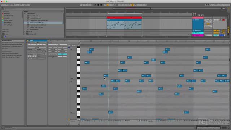Toggle the In/Out section show button
Image resolution: width=231 pixels, height=130 pixels.
click(x=228, y=27)
